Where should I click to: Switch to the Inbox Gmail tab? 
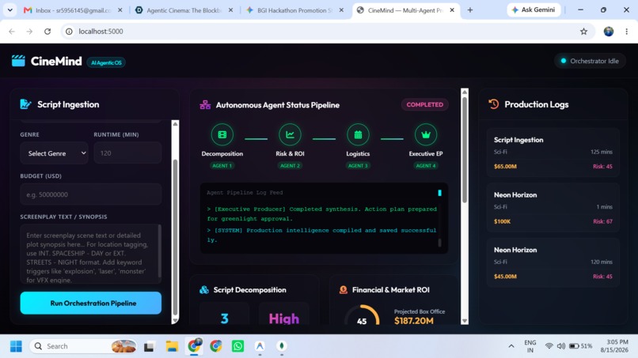[x=74, y=10]
